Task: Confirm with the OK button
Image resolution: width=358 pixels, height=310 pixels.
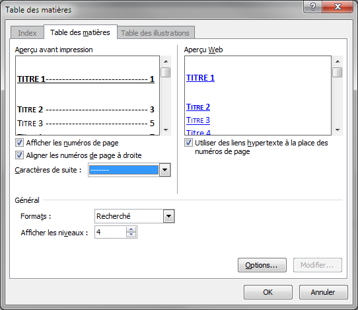Action: tap(268, 292)
